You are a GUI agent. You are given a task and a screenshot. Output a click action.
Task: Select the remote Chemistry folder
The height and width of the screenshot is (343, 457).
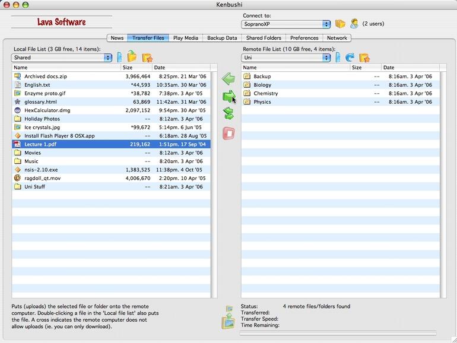pyautogui.click(x=265, y=93)
